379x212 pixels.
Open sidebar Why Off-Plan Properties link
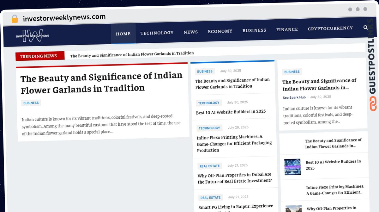(332, 208)
